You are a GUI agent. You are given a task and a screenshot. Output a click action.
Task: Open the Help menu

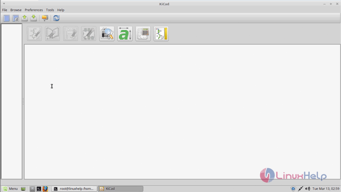[61, 10]
